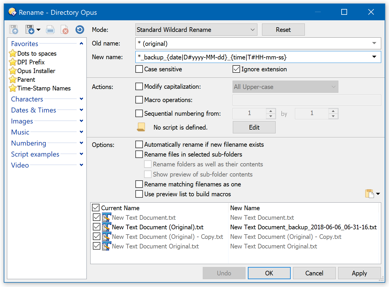Choose the Dots to spaces preset

(37, 54)
